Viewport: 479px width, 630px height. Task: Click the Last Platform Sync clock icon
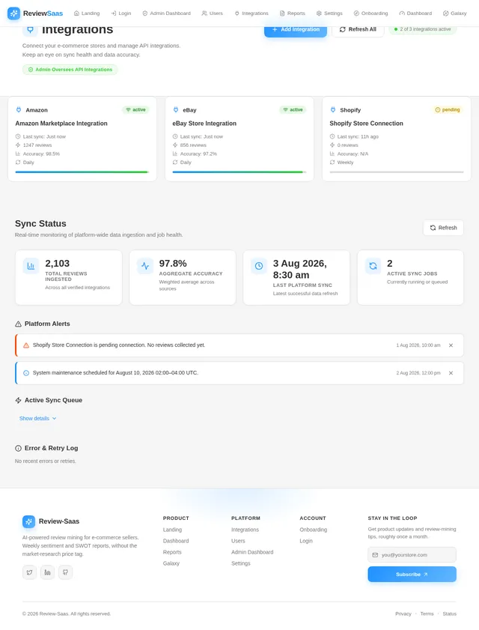click(259, 266)
